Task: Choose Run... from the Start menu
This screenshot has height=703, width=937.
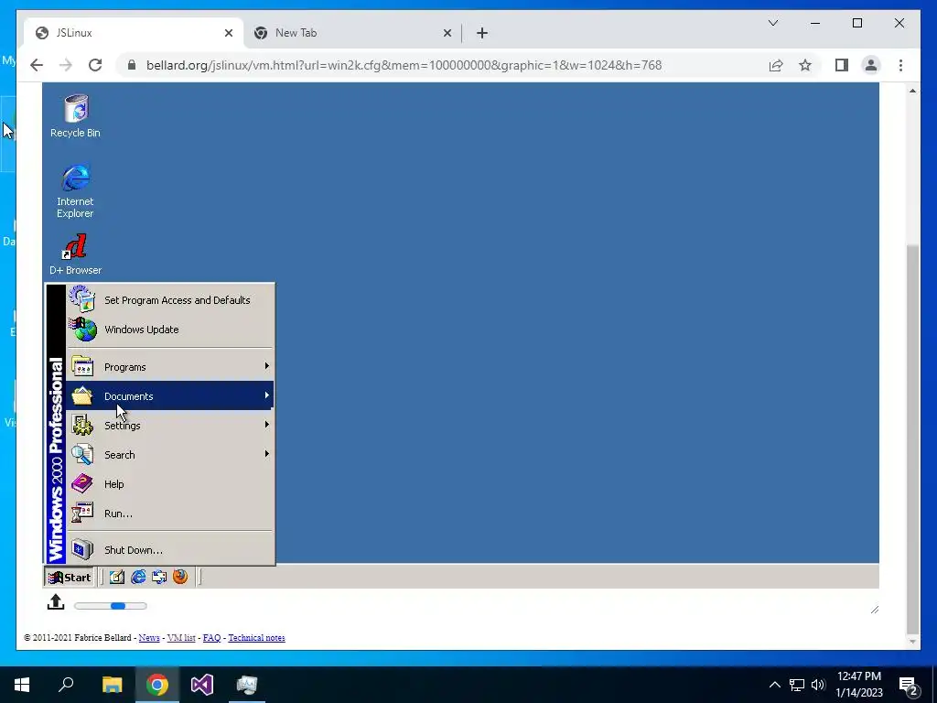Action: click(x=170, y=513)
